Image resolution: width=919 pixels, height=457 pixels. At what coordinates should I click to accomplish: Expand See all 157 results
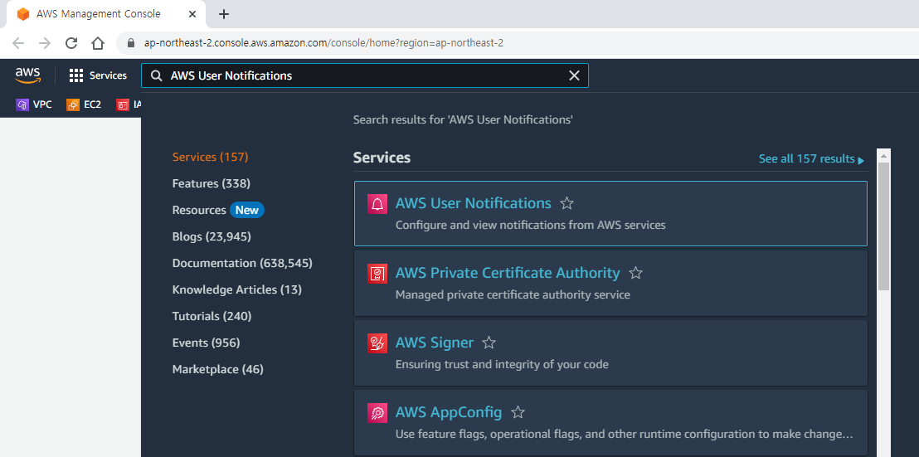[x=811, y=158]
